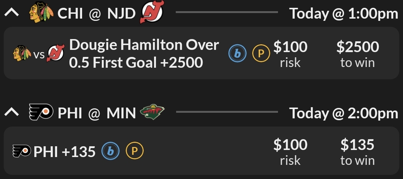This screenshot has width=403, height=179.
Task: Open Dougie Hamilton First Goal bet text
Action: [144, 54]
